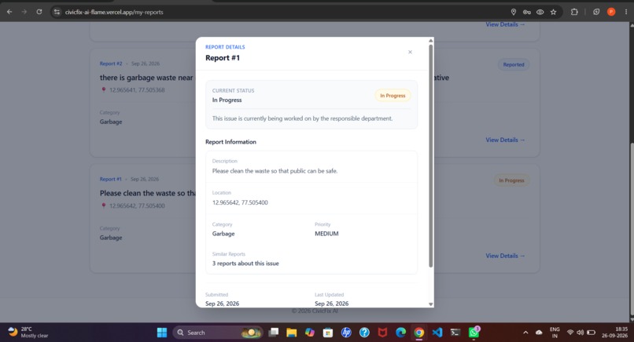Click '3 reports about this issue' text
The image size is (634, 342).
245,264
